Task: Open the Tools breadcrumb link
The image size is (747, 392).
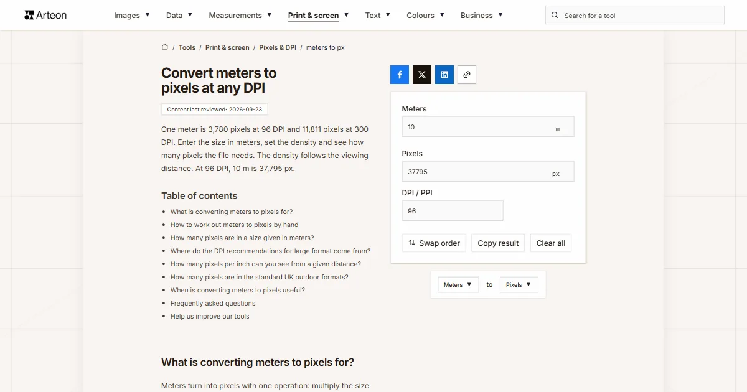Action: click(187, 47)
